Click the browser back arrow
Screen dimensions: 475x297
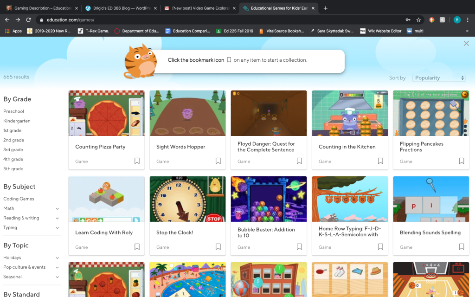[x=7, y=20]
